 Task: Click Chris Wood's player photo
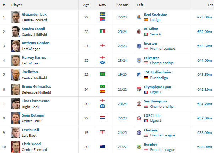coord(16,146)
